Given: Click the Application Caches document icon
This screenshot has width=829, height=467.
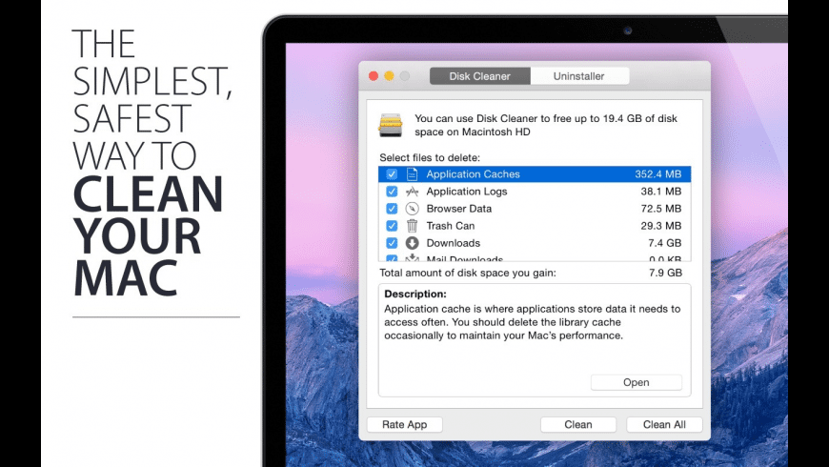Looking at the screenshot, I should tap(412, 174).
